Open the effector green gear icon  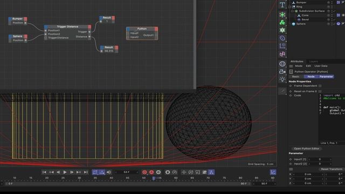pyautogui.click(x=282, y=30)
